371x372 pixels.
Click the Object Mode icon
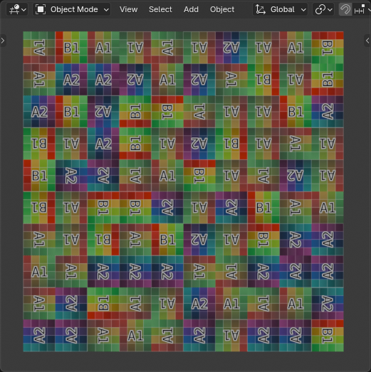pyautogui.click(x=41, y=9)
